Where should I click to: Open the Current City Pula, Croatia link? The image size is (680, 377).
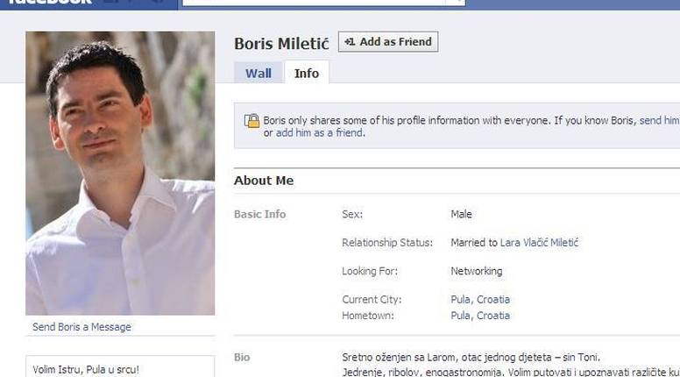click(x=479, y=300)
